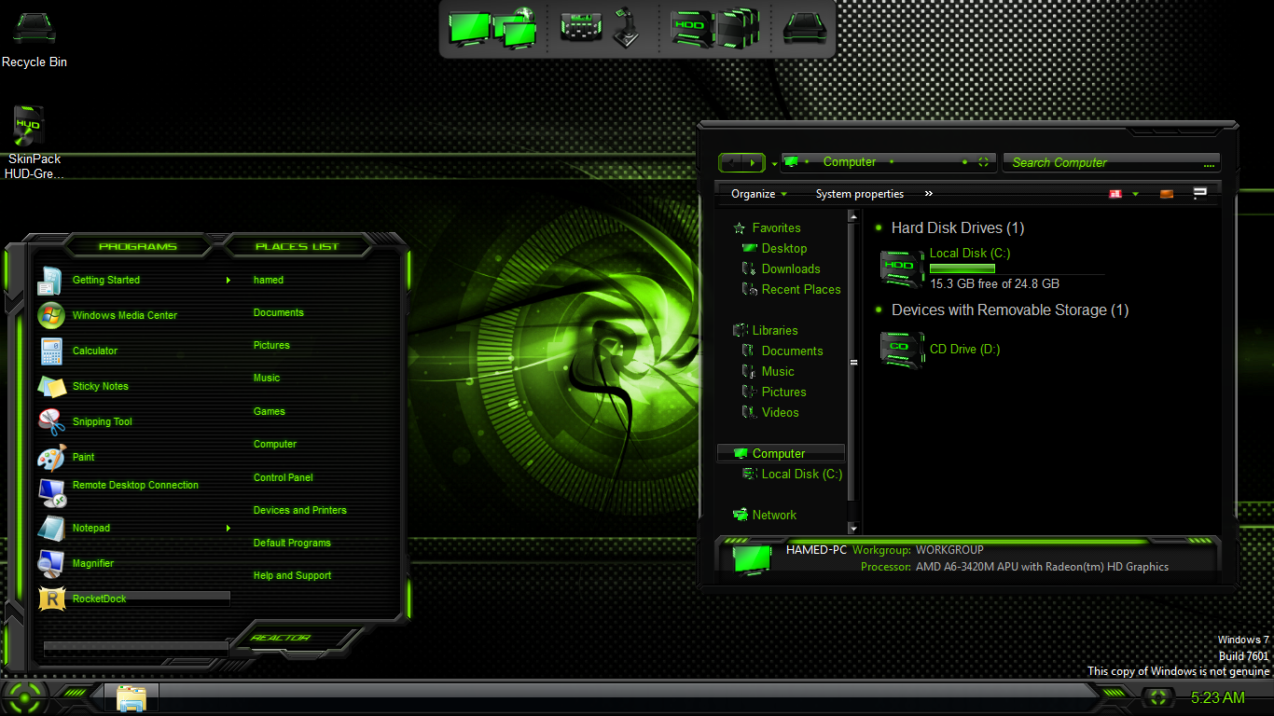Open the network monitors icon in the dock

(517, 28)
